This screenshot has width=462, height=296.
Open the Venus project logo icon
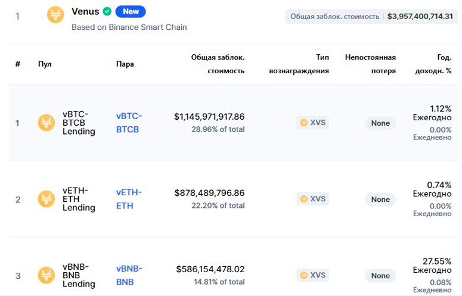pos(55,15)
